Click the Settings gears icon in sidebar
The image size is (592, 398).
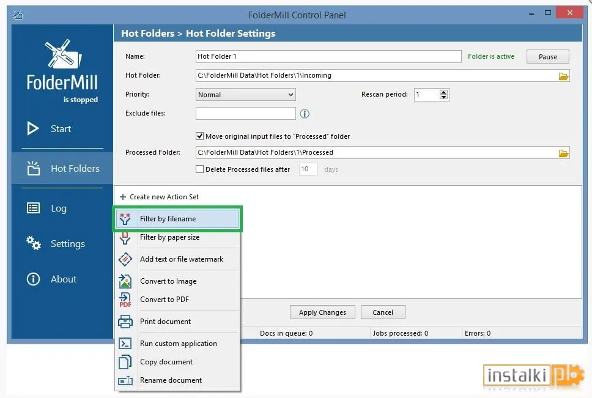[33, 243]
